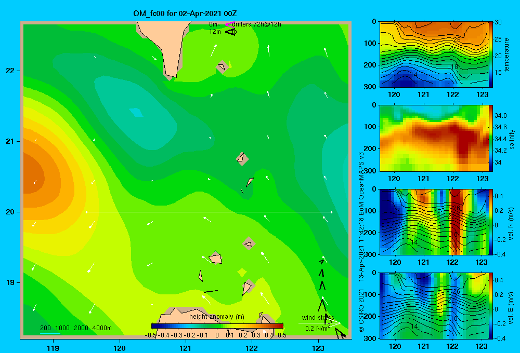The image size is (520, 353).
Task: Open the northward velocity section plot
Action: (434, 222)
